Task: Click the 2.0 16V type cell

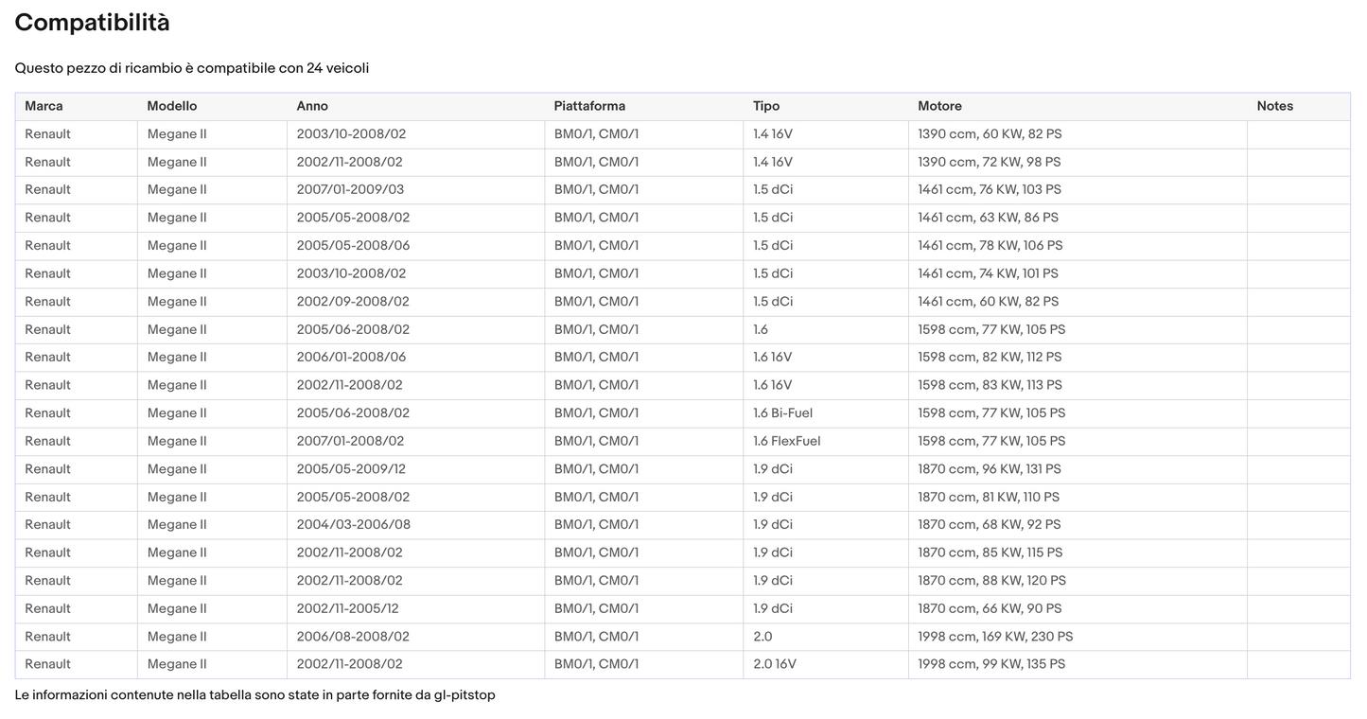Action: tap(774, 664)
